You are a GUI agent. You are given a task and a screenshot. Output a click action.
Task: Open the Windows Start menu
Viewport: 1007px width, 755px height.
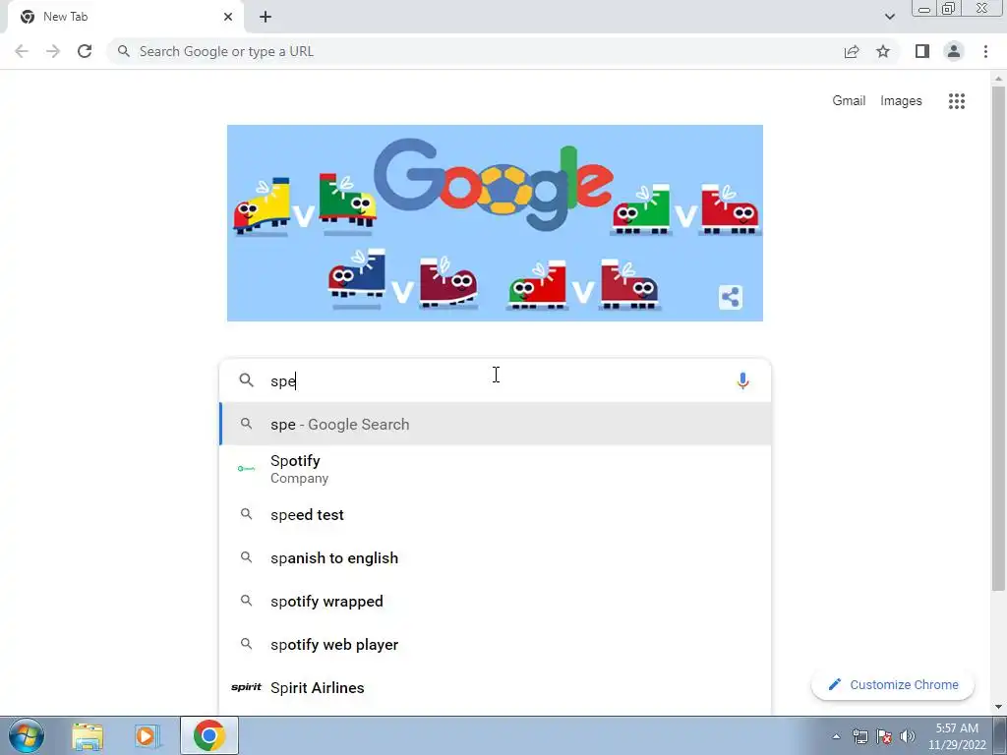tap(27, 735)
